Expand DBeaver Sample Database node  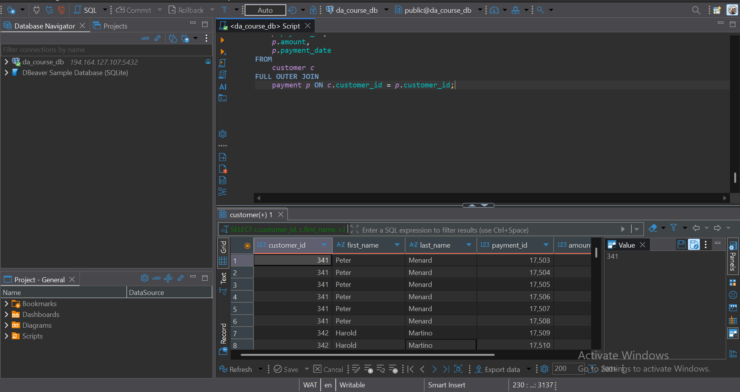[x=6, y=72]
